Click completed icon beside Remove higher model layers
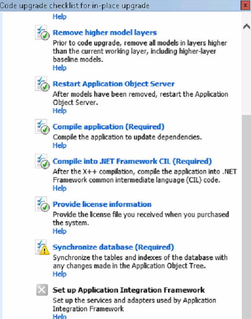 click(x=42, y=33)
